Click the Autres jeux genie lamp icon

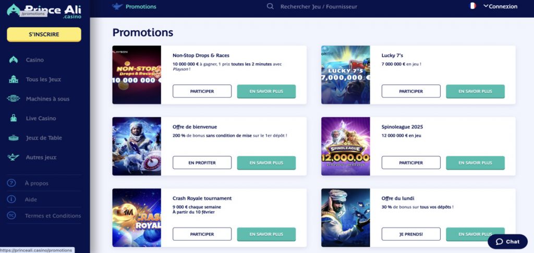[14, 157]
